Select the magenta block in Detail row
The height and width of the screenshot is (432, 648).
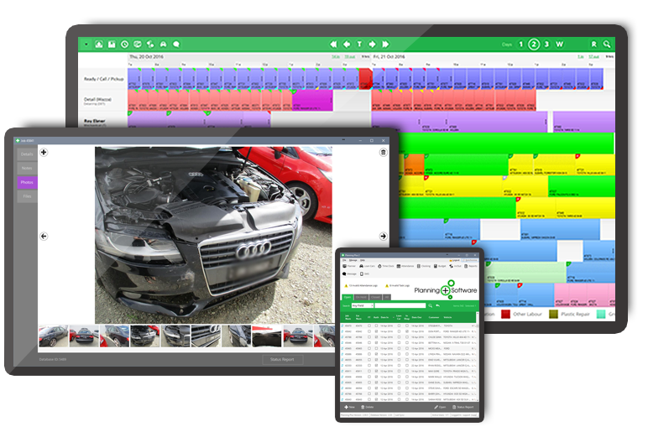point(313,100)
